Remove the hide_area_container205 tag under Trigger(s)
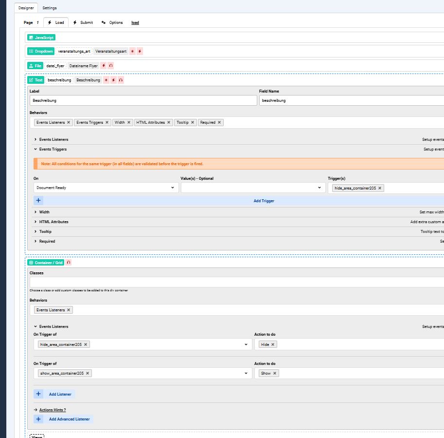This screenshot has width=444, height=438. [x=380, y=188]
